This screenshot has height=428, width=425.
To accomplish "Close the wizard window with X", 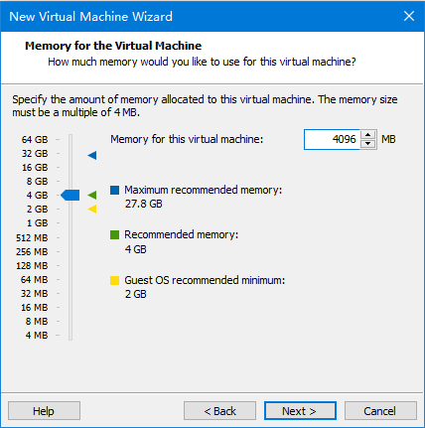I will [x=409, y=16].
